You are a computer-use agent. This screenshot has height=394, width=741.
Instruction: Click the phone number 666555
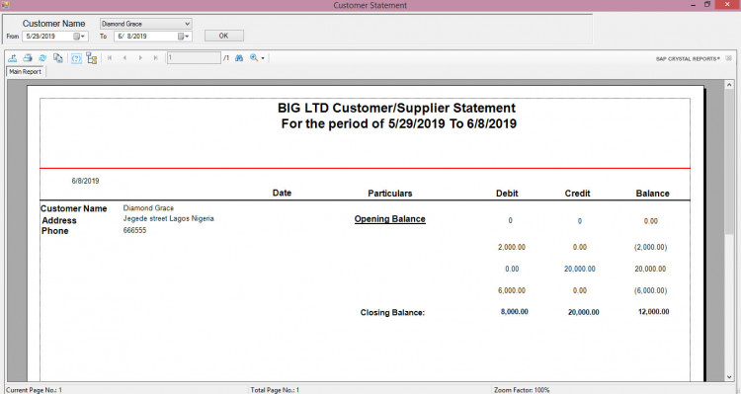click(134, 230)
